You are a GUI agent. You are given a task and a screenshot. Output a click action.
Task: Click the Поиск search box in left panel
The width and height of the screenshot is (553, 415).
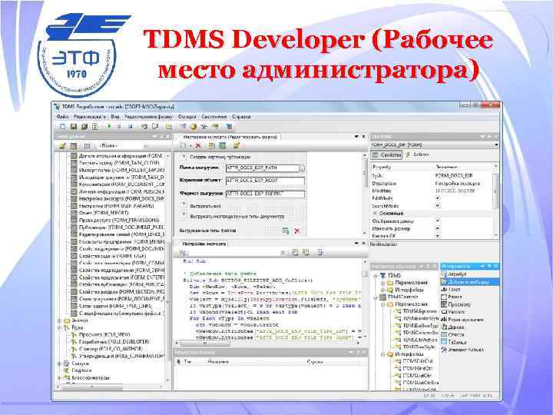point(122,146)
